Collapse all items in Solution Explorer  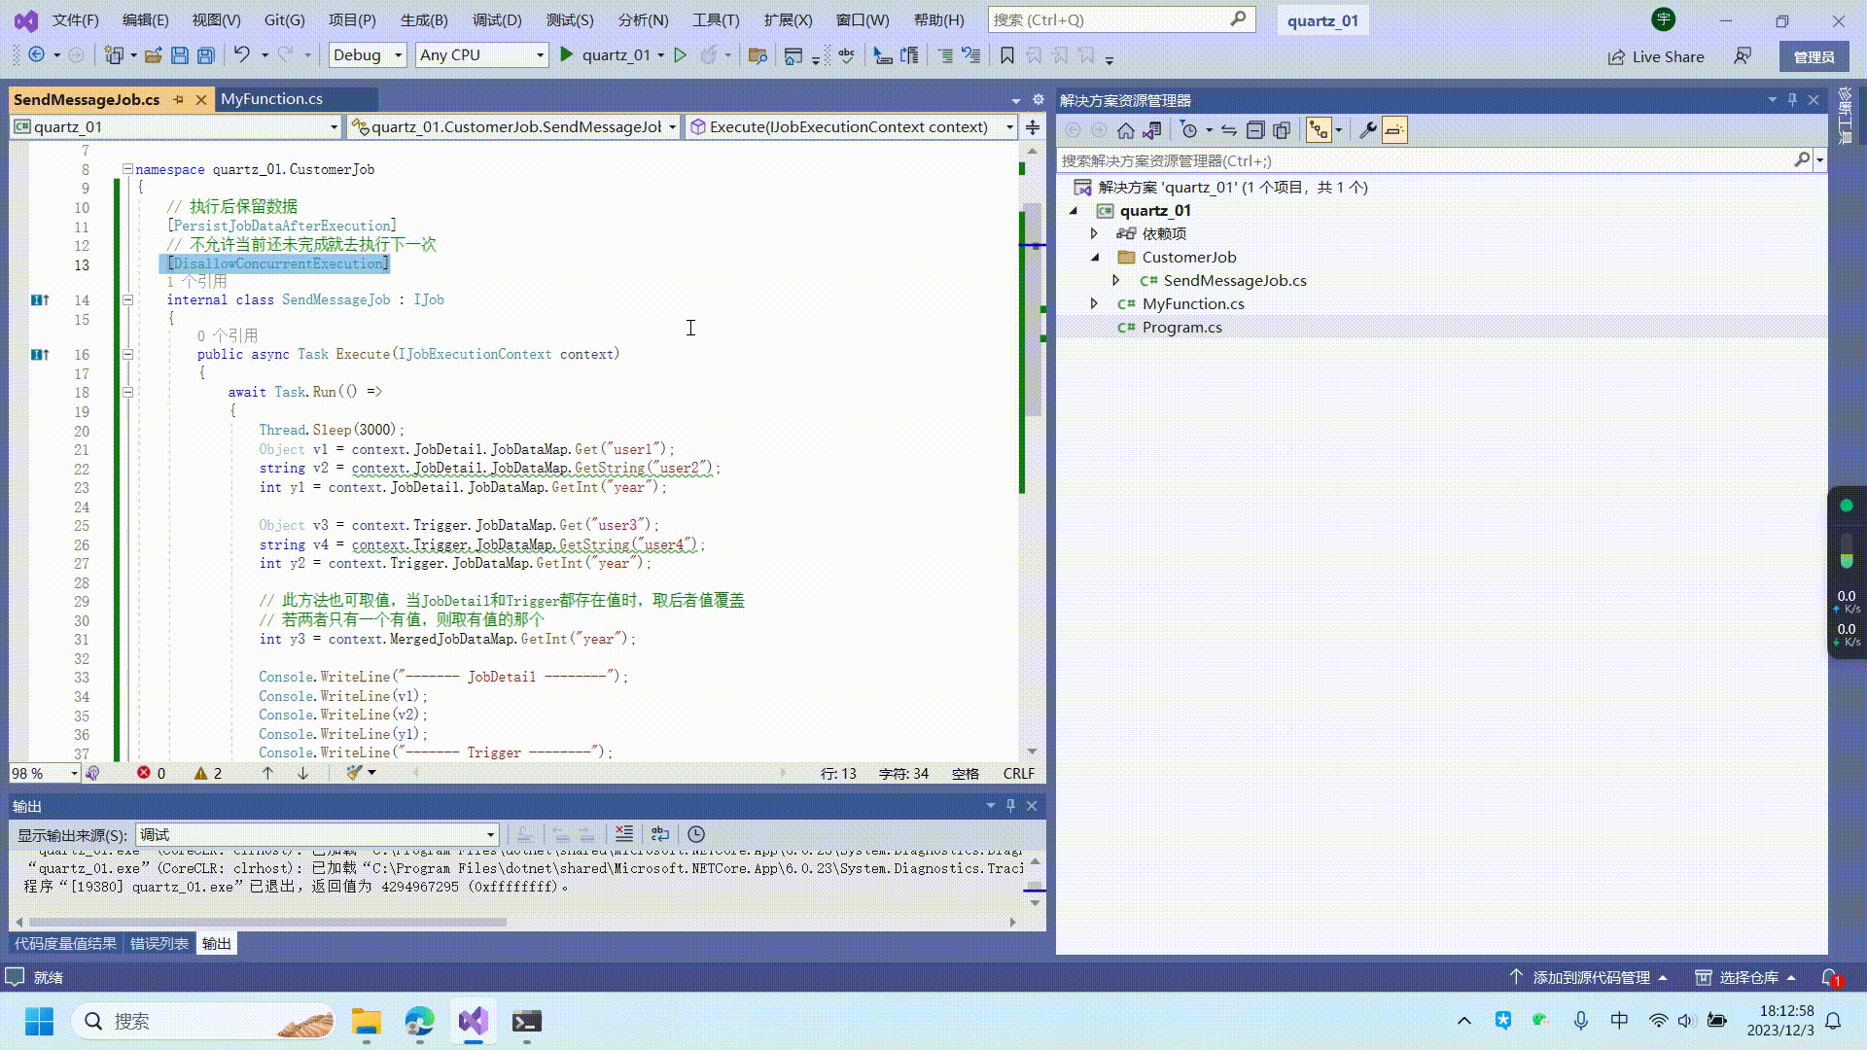[1255, 130]
